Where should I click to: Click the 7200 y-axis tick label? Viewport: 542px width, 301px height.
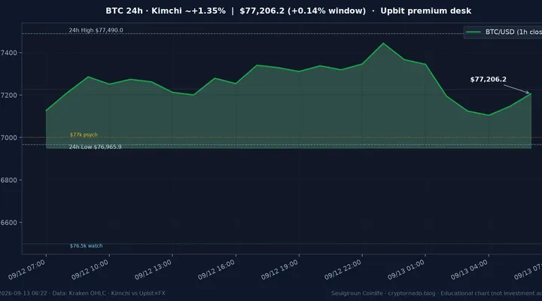(x=8, y=95)
